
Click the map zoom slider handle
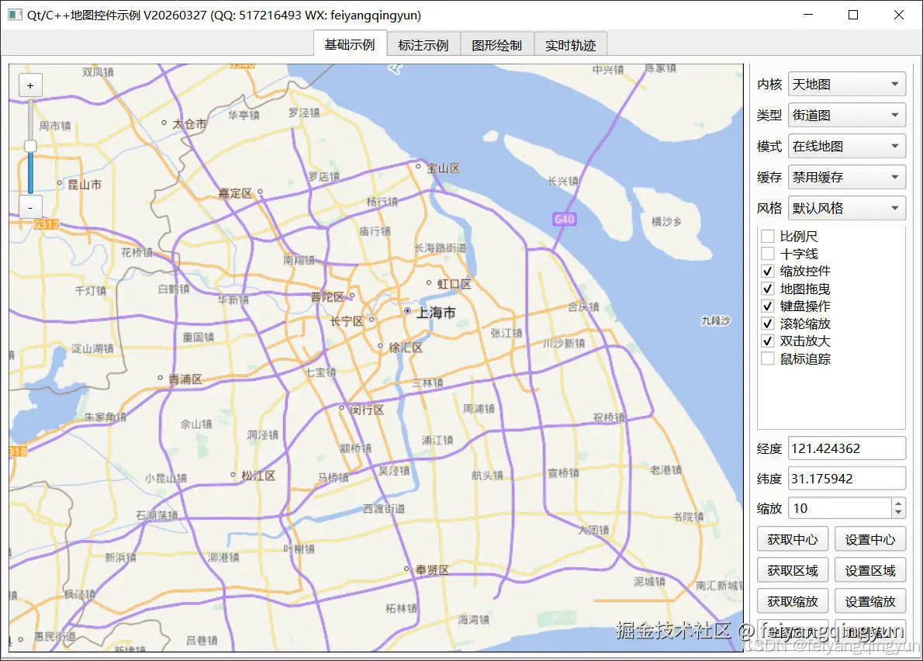tap(30, 146)
